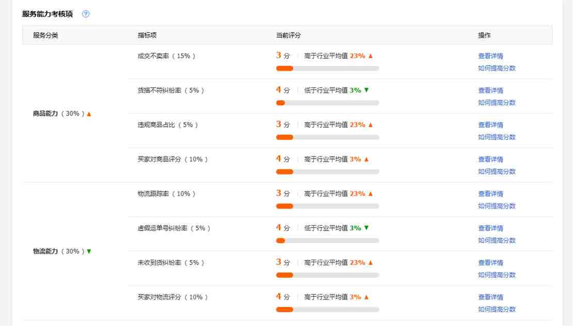573x326 pixels.
Task: Click orange up arrow in 买家对物流评分 row
Action: [367, 297]
